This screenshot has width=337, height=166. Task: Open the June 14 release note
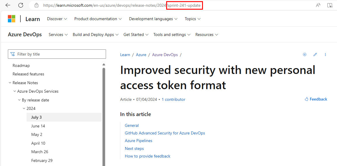[x=38, y=126]
